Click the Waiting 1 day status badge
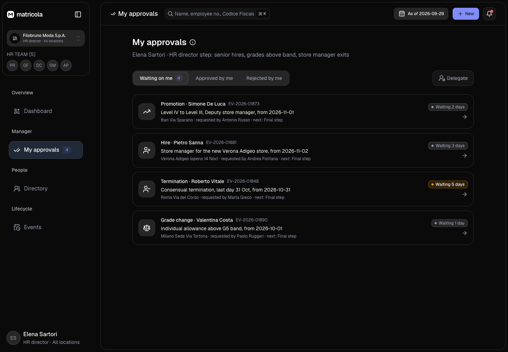Viewport: 508px width, 352px height. 449,223
